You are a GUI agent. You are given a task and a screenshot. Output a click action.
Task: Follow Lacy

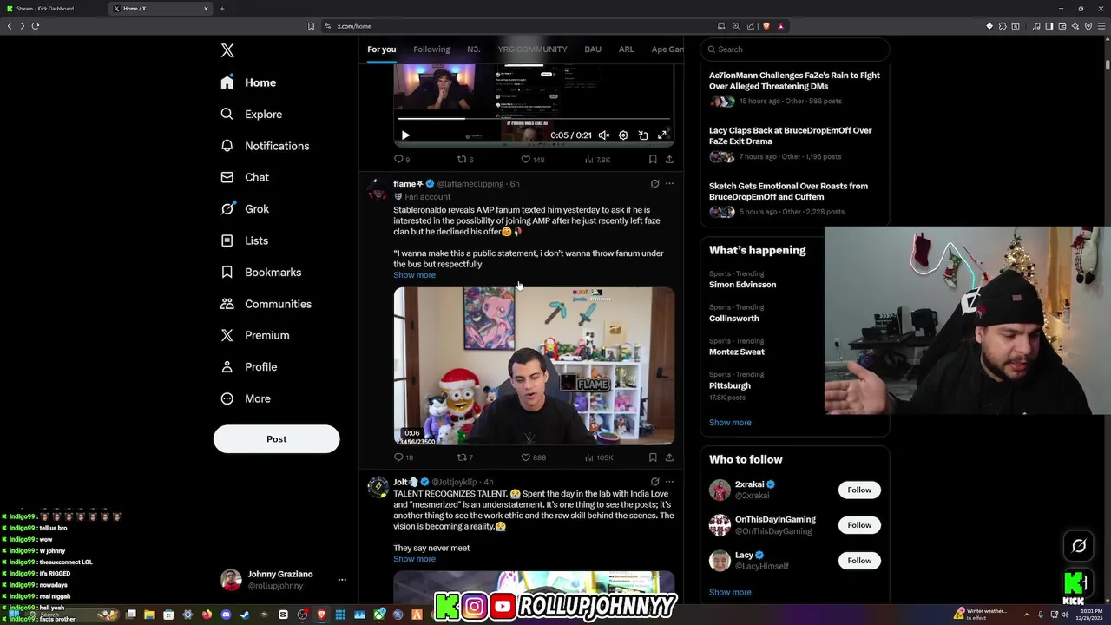pos(859,561)
